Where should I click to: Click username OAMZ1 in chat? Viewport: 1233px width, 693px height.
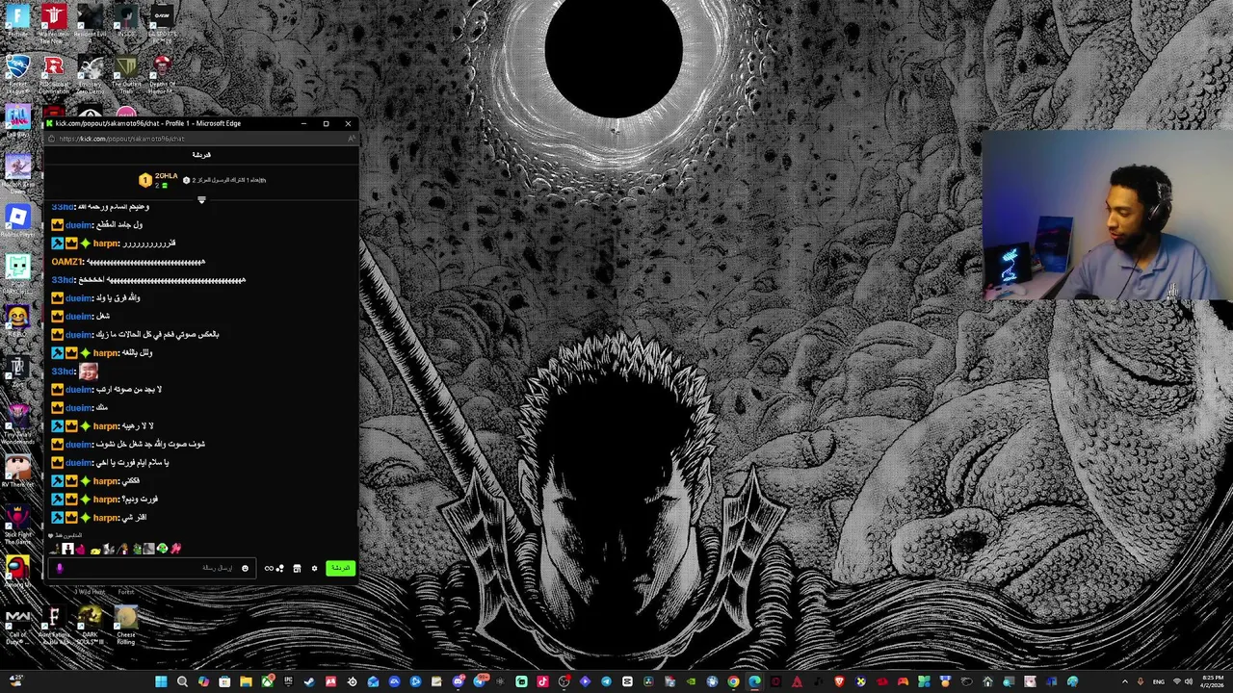[67, 262]
